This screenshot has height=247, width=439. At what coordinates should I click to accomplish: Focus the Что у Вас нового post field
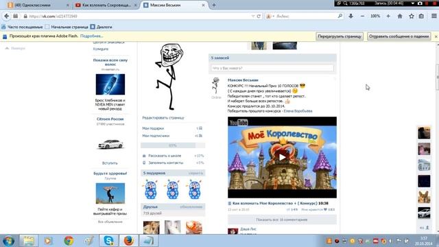pos(272,68)
